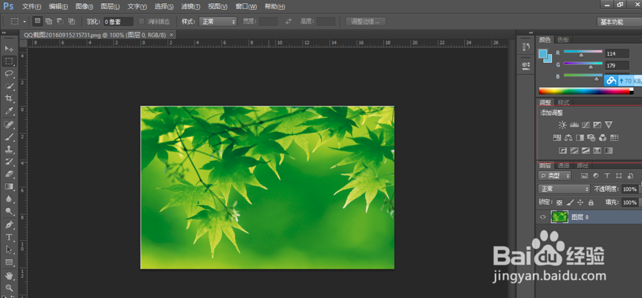Open the layer blend mode dropdown 正常
Viewport: 642px width, 298px height.
(564, 189)
